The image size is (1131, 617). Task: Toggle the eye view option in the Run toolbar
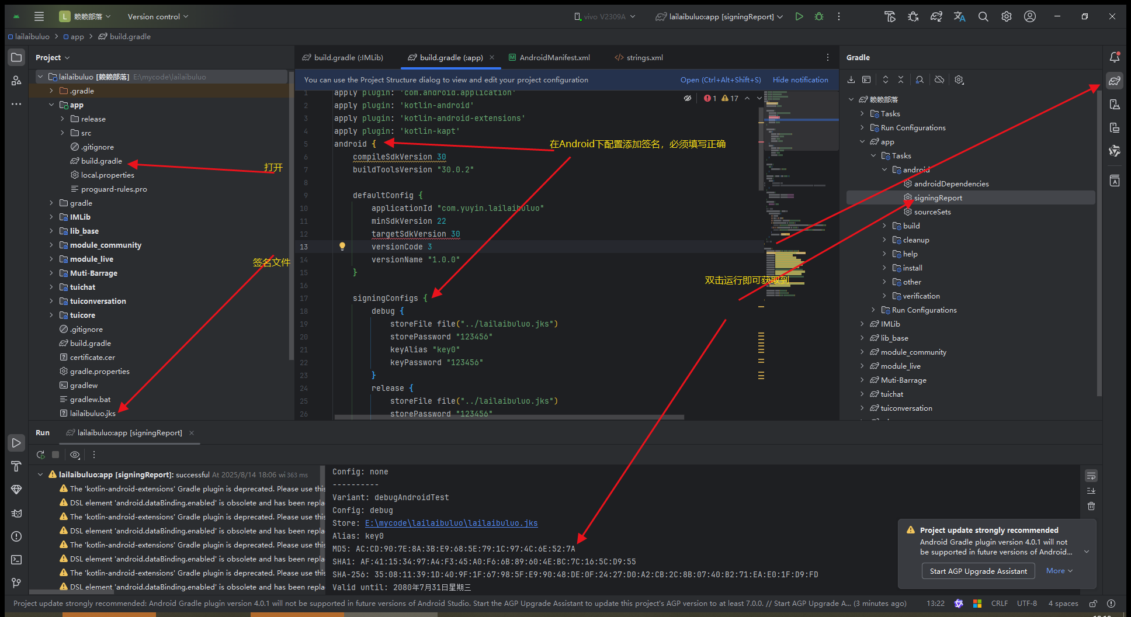75,455
